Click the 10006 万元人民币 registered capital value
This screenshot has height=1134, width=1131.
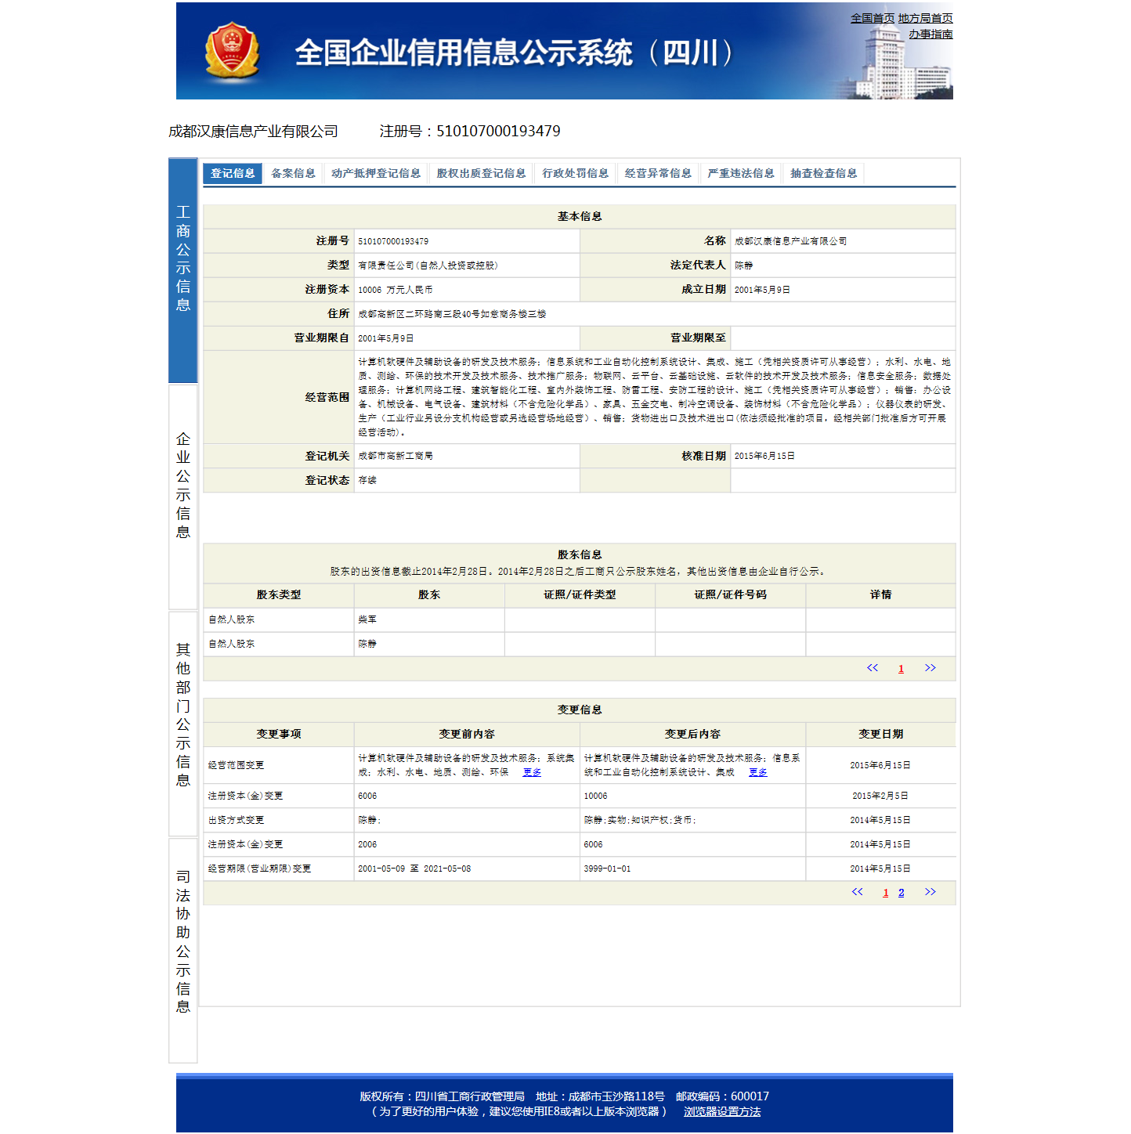coord(395,290)
